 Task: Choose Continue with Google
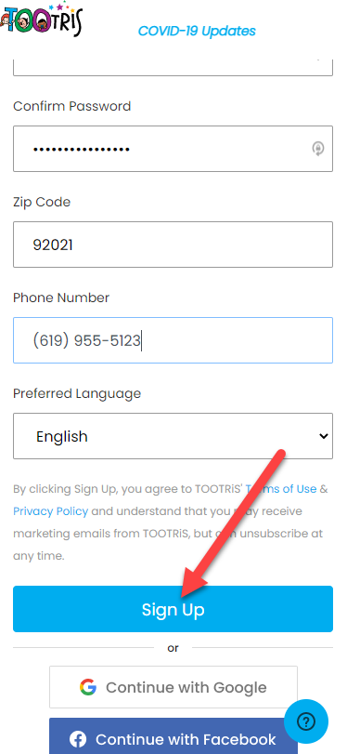point(173,687)
